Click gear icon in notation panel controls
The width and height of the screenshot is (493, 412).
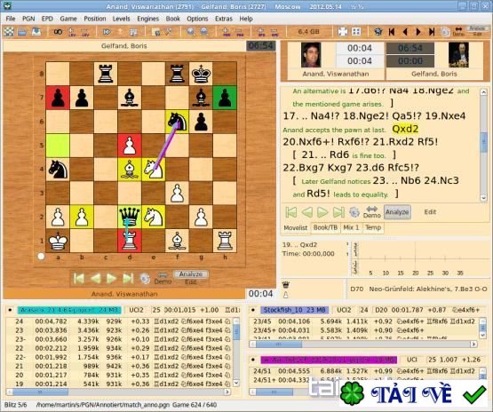click(x=354, y=212)
